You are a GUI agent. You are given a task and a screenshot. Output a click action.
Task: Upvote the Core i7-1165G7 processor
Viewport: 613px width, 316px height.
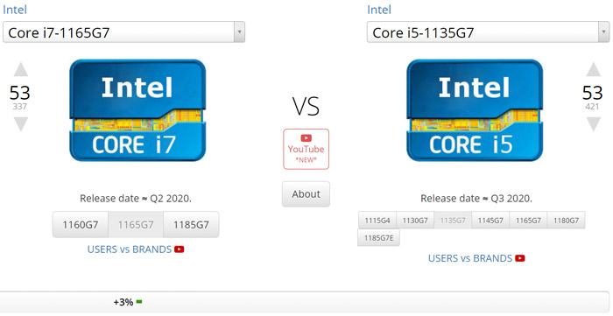(x=21, y=69)
